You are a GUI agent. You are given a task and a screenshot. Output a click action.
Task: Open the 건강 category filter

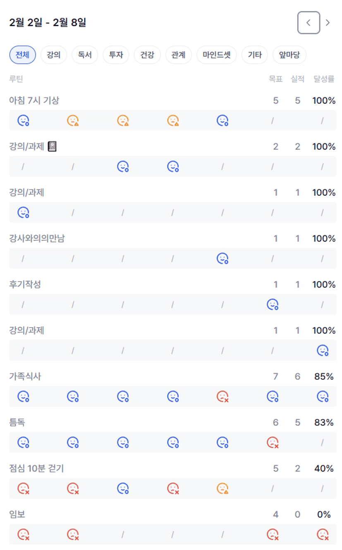tap(147, 55)
